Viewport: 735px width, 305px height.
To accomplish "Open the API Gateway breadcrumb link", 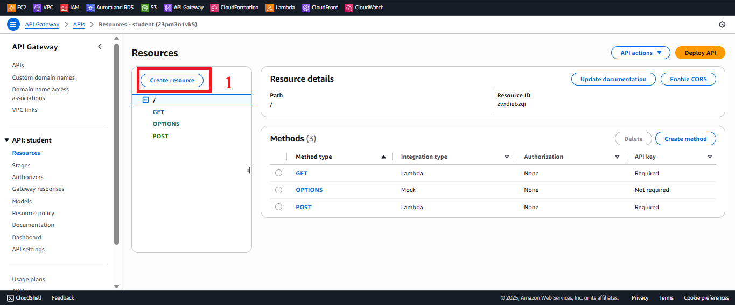I will (42, 24).
